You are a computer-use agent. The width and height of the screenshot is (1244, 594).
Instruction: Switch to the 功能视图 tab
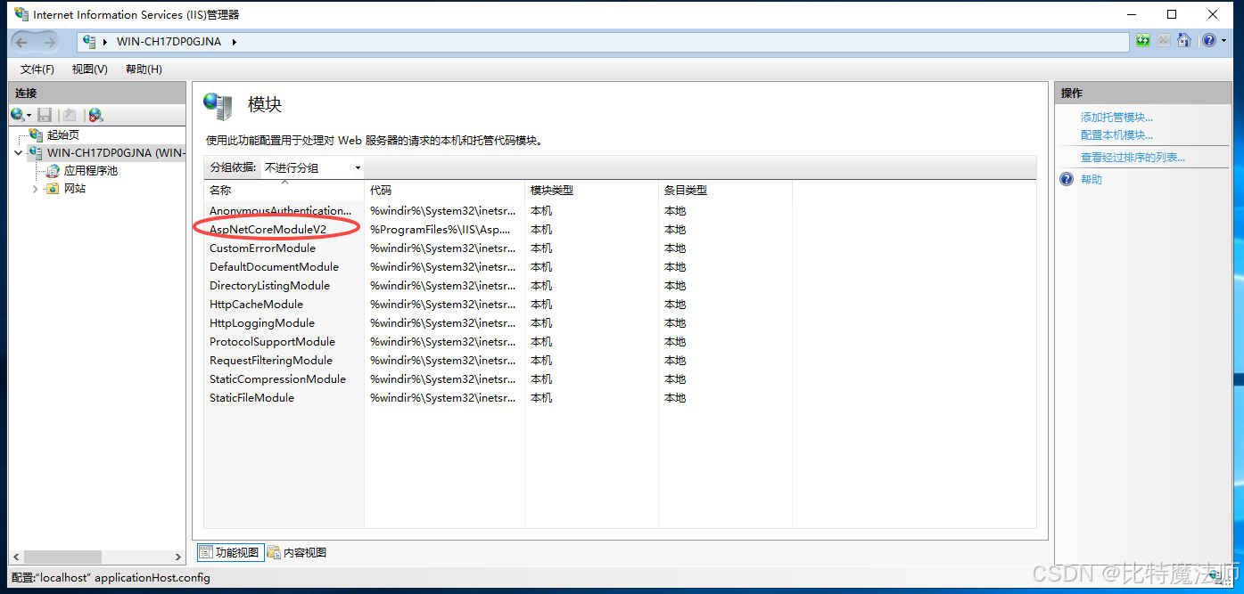point(229,552)
